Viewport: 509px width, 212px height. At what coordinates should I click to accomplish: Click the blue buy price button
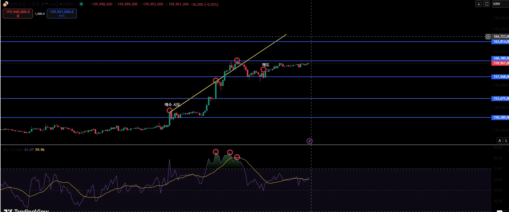click(62, 14)
